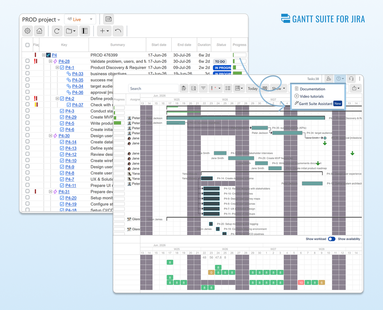
Task: Open the baseline pin icon in Gantt toolbar
Action: (x=194, y=88)
